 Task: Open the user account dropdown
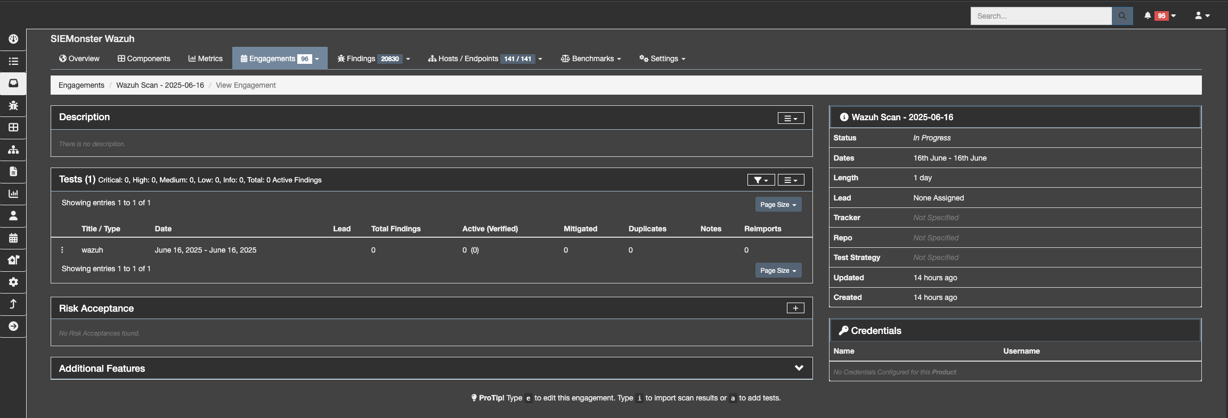(x=1202, y=16)
